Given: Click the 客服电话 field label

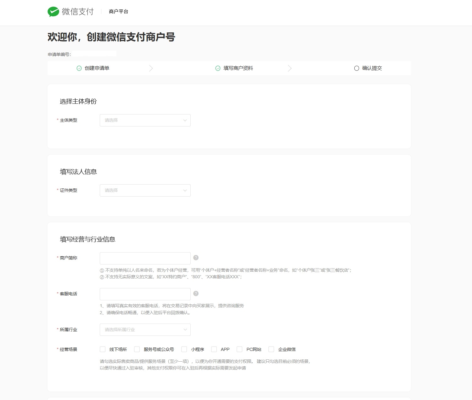Looking at the screenshot, I should [69, 294].
